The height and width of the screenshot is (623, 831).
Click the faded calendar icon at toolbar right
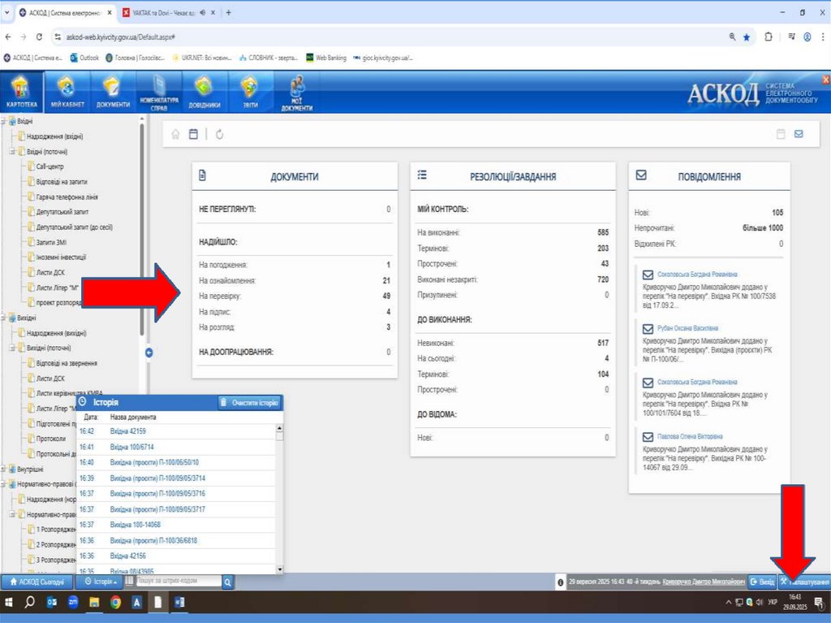click(x=781, y=134)
